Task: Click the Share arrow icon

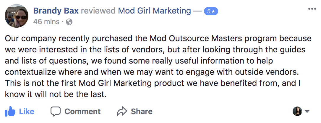Action: (x=122, y=112)
